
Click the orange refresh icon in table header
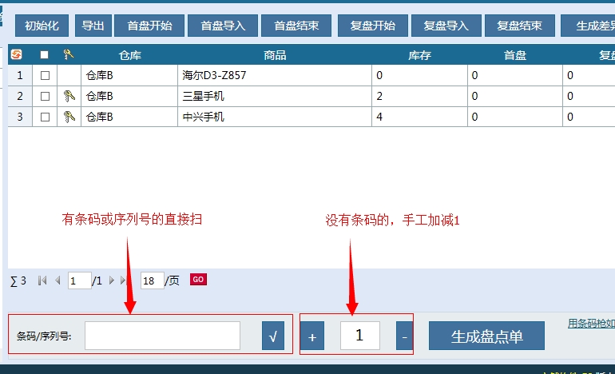[x=16, y=54]
